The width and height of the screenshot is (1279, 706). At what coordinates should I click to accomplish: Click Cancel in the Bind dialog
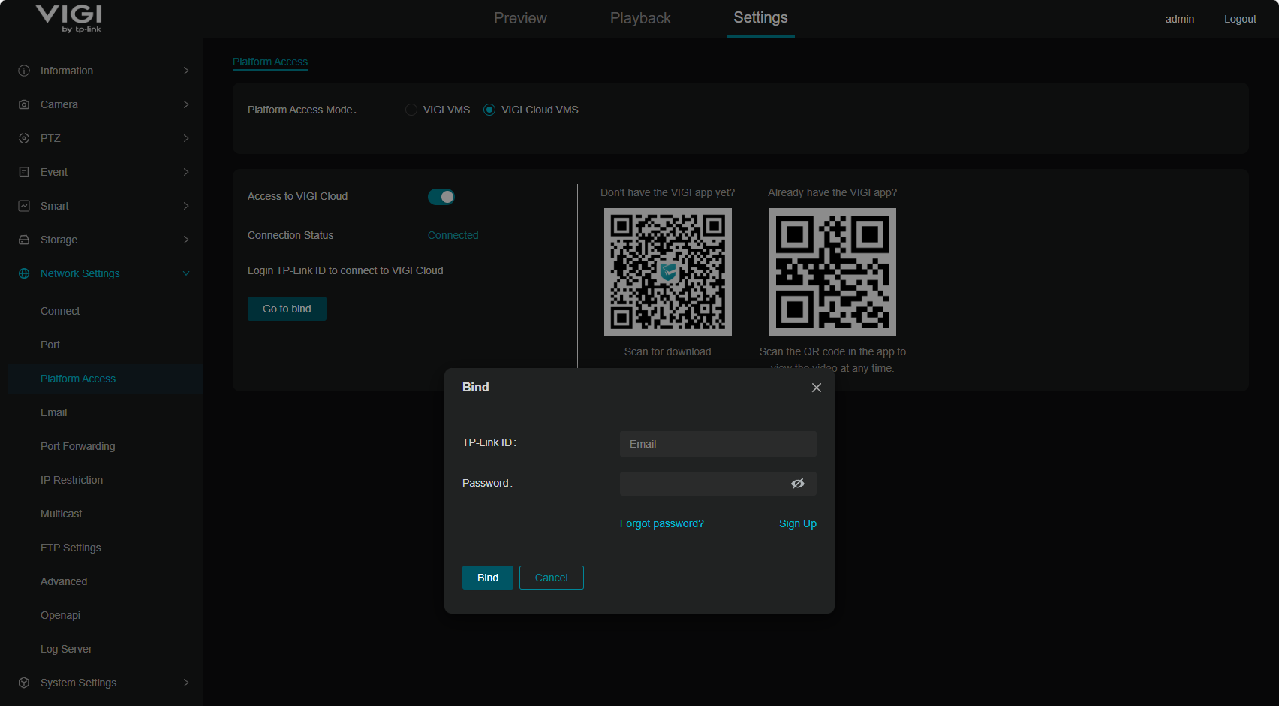(552, 578)
